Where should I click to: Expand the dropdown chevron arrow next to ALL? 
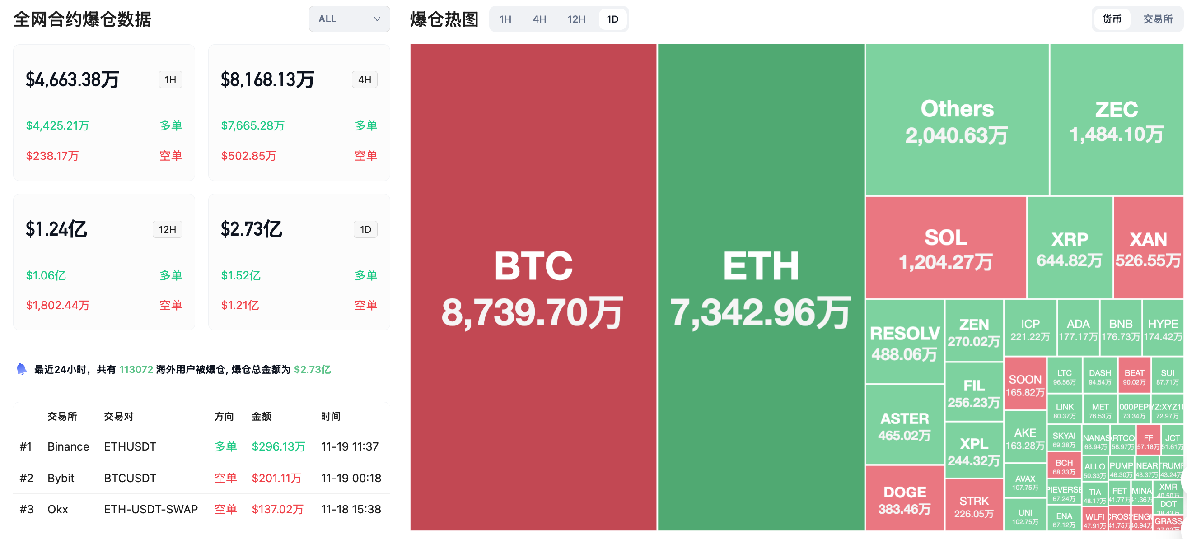click(x=376, y=19)
